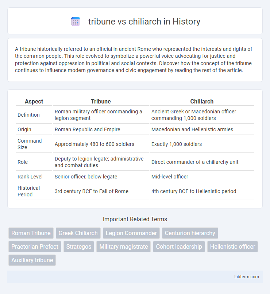Click 'Direct commander of a chiliarchy unit'
The height and width of the screenshot is (294, 270).
tap(195, 162)
